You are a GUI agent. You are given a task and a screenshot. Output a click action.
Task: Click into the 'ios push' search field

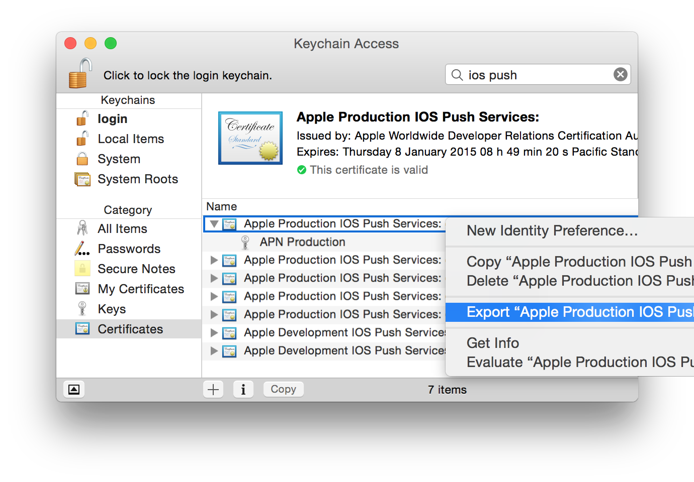click(x=538, y=74)
